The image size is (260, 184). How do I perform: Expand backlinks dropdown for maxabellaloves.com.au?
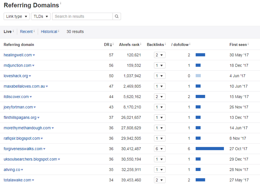pos(160,86)
